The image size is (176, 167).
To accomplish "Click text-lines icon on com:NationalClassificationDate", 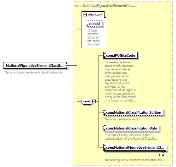I will click(105, 126).
